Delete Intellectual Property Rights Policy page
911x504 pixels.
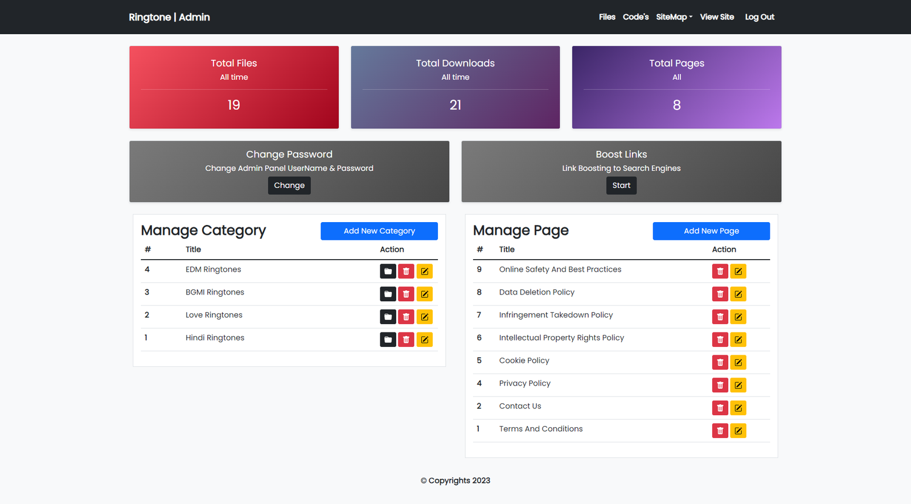pyautogui.click(x=720, y=339)
